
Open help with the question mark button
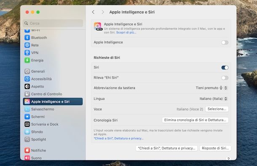(x=228, y=158)
